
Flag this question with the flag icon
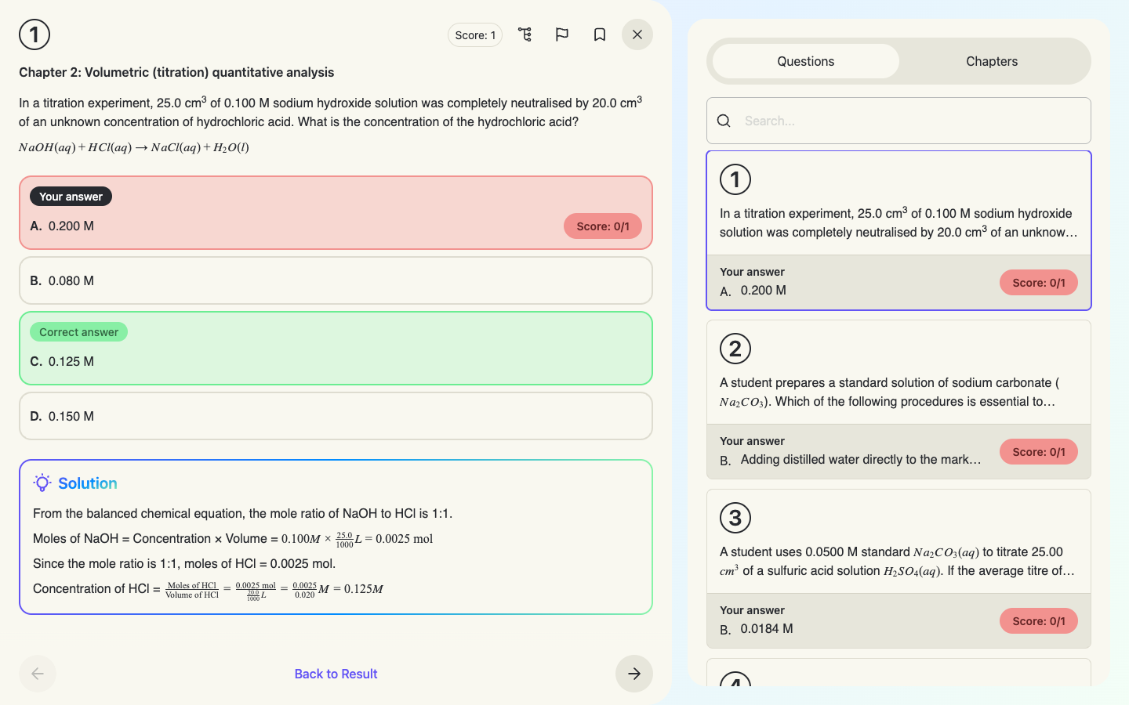click(x=562, y=34)
